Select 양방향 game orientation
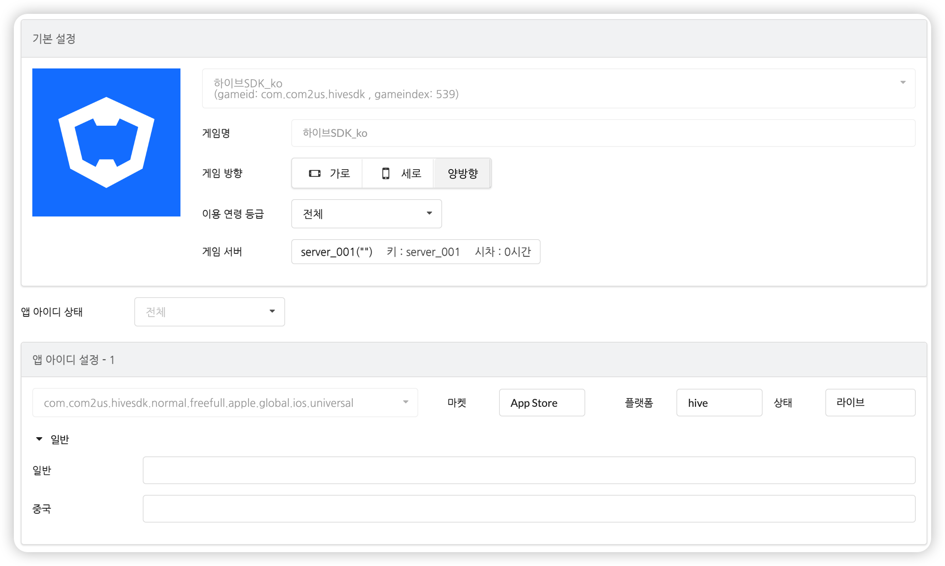945x566 pixels. coord(462,173)
